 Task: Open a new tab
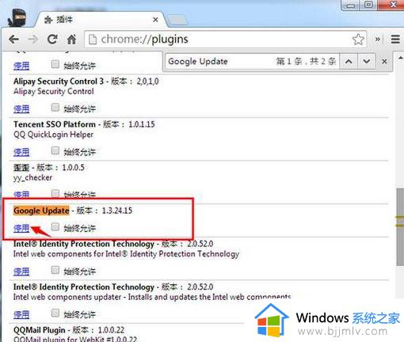(x=177, y=21)
